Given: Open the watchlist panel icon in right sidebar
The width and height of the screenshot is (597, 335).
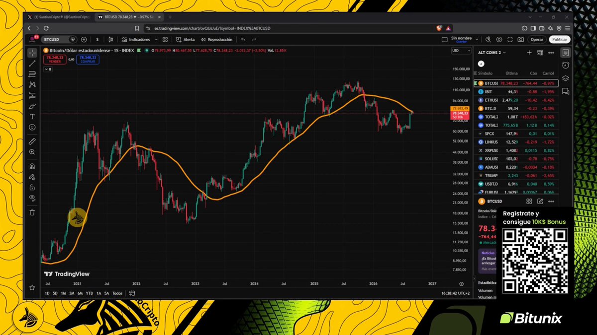Looking at the screenshot, I should click(566, 53).
